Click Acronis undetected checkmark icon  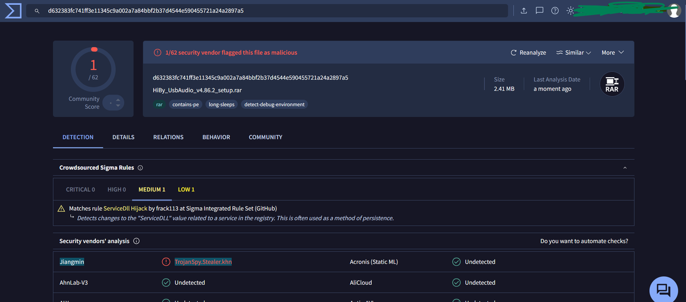tap(457, 262)
